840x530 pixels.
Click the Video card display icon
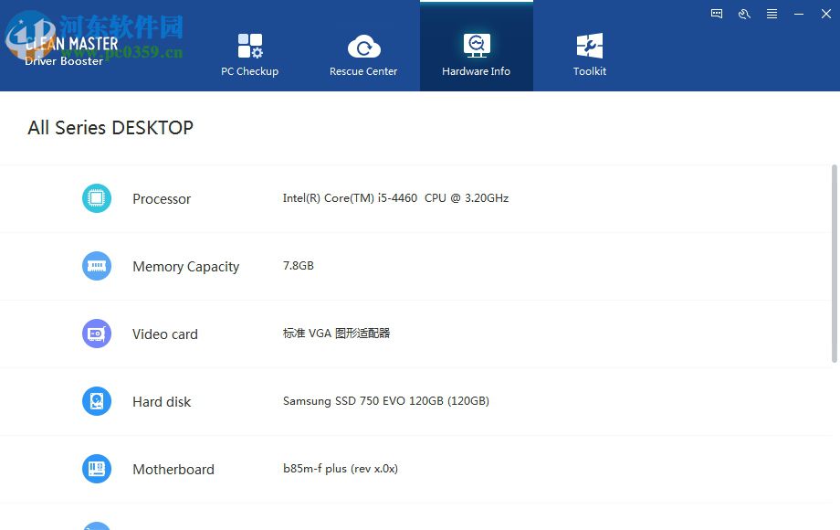[96, 334]
